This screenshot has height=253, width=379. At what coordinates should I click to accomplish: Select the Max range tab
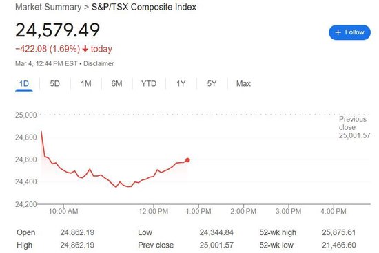[x=243, y=84]
